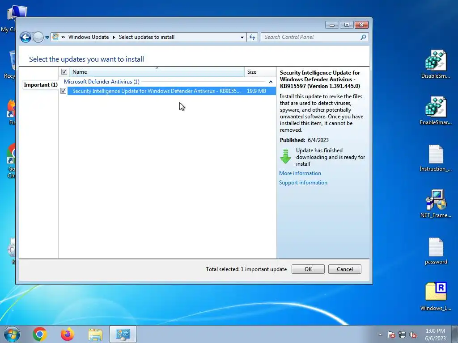Click the taskbar clock showing 1:00 PM
The width and height of the screenshot is (458, 343).
click(435, 335)
